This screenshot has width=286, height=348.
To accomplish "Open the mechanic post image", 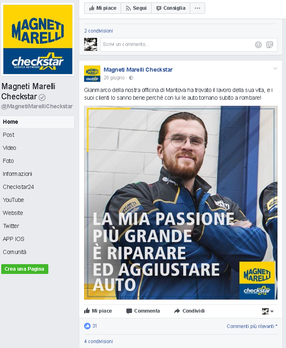I will pos(181,203).
